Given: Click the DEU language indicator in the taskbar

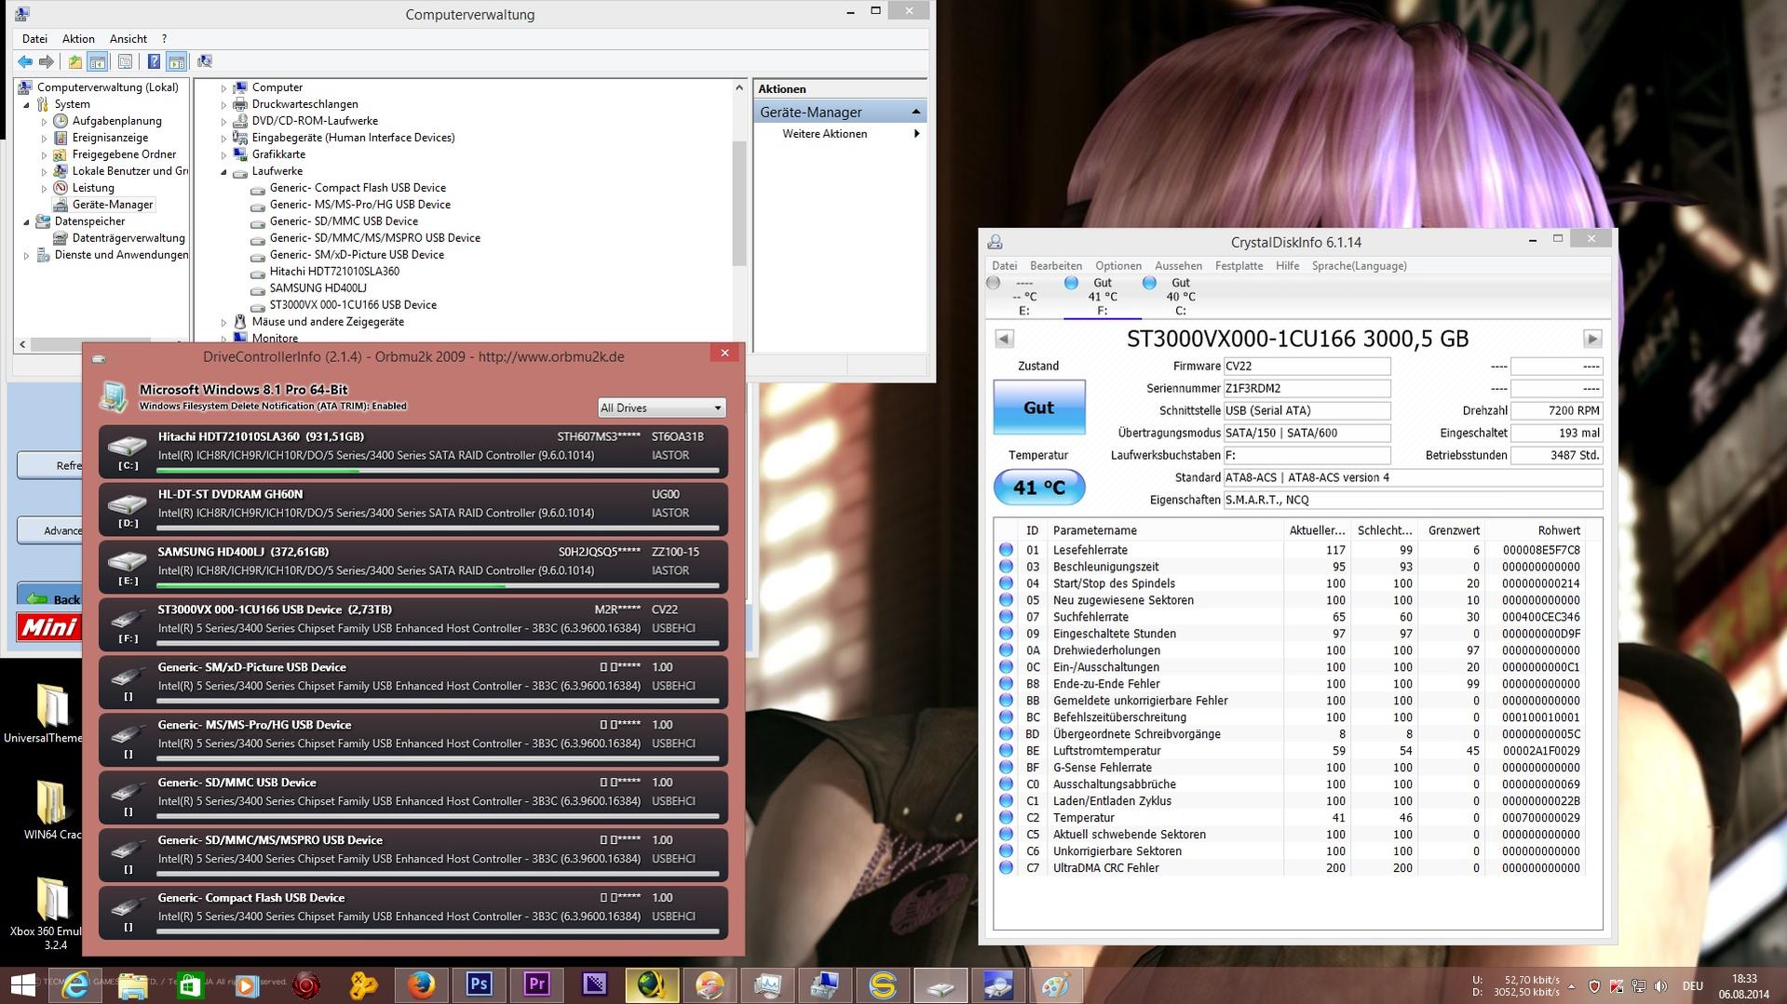Looking at the screenshot, I should (x=1693, y=986).
